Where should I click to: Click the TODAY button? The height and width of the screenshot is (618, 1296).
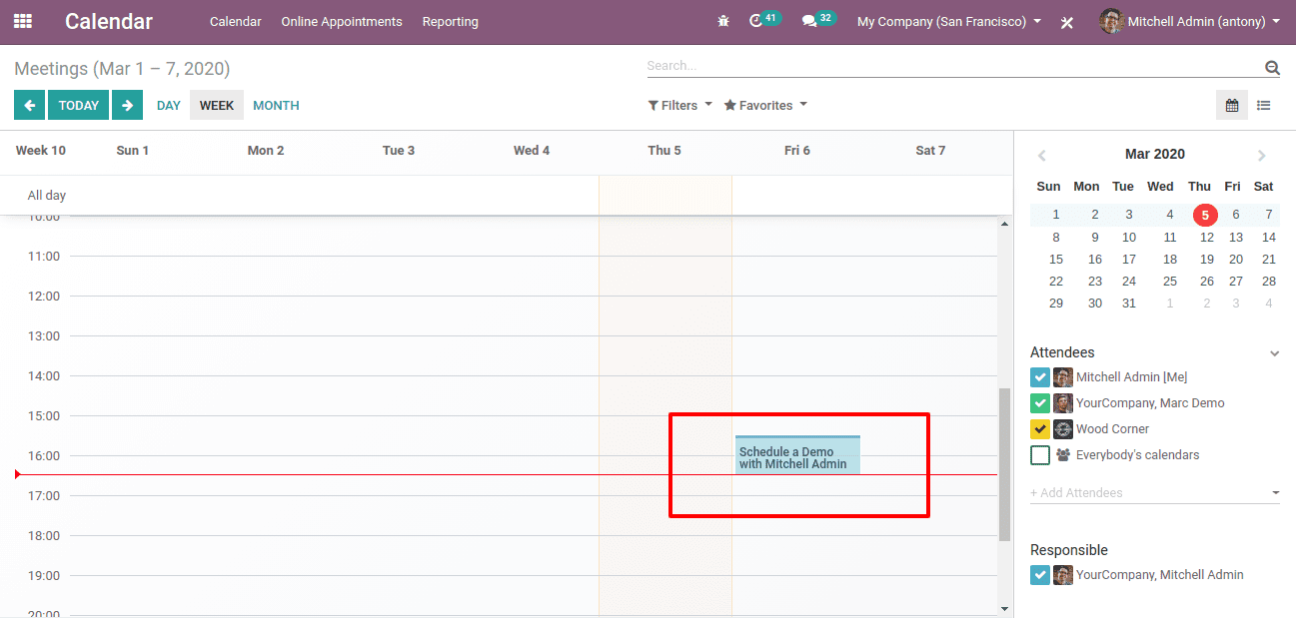(78, 105)
